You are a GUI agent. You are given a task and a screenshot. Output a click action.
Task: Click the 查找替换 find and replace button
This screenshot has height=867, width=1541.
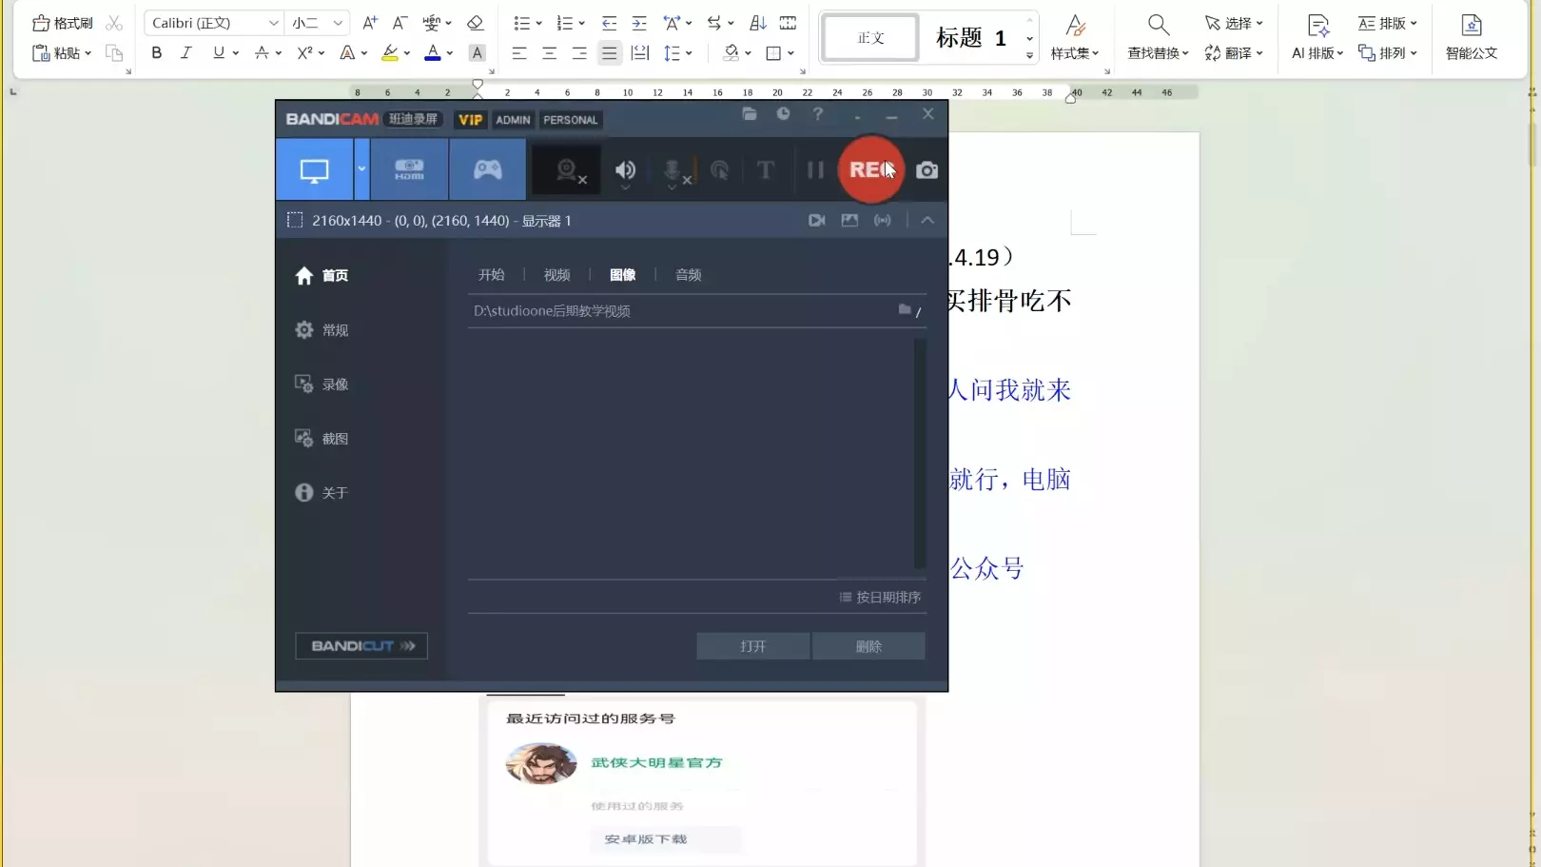tap(1158, 37)
